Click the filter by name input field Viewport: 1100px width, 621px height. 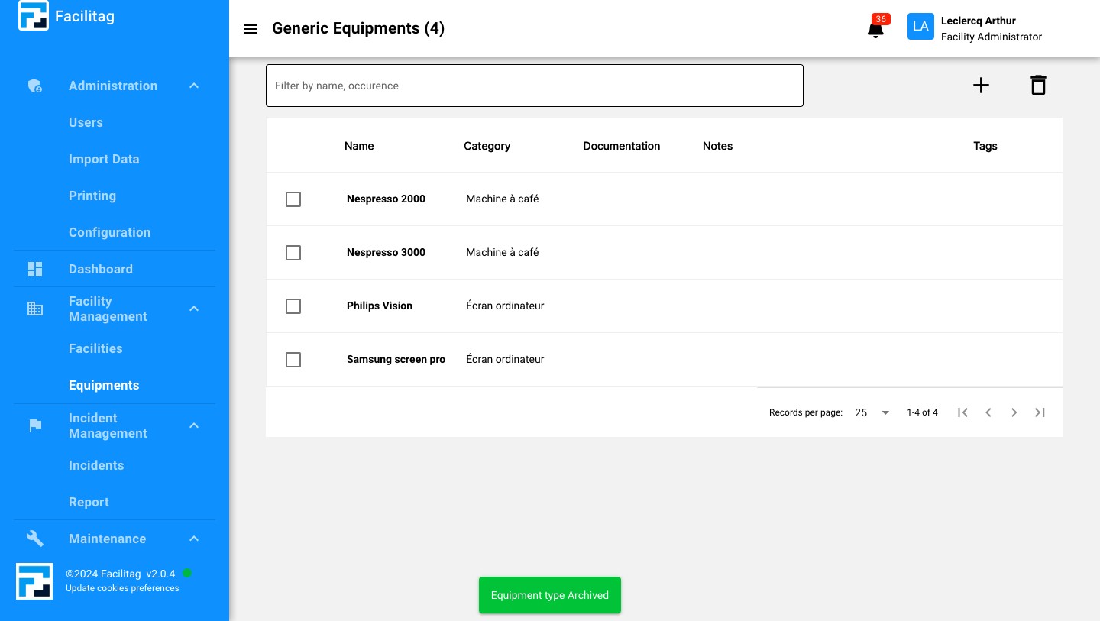click(x=534, y=86)
